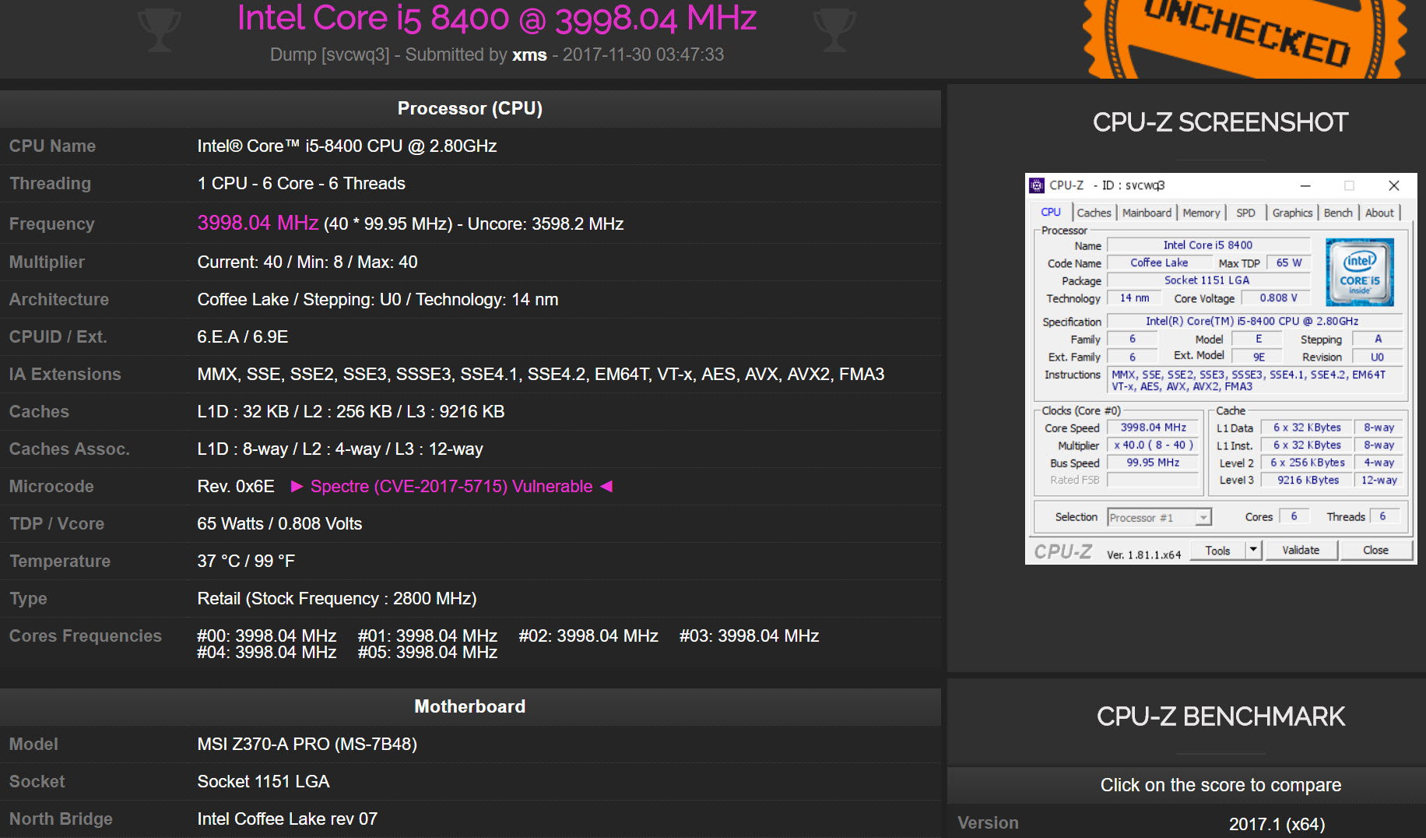Click 'Click on the score to compare' text

1221,785
